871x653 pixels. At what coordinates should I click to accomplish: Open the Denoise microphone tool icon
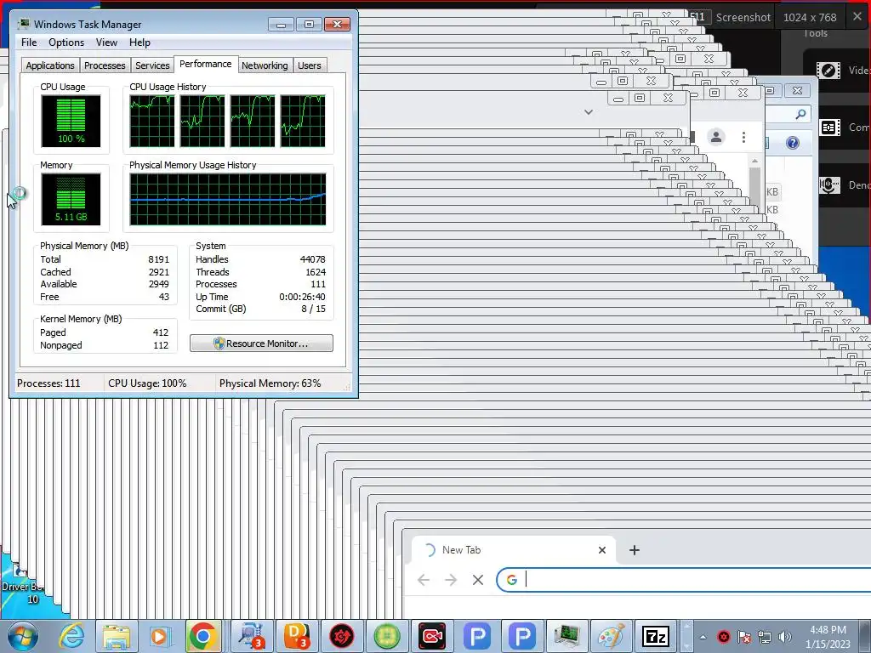[x=828, y=185]
